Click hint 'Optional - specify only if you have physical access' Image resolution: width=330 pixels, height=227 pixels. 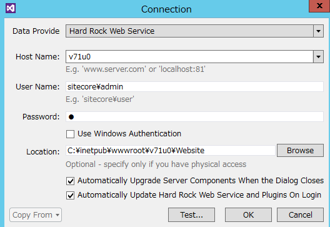156,164
